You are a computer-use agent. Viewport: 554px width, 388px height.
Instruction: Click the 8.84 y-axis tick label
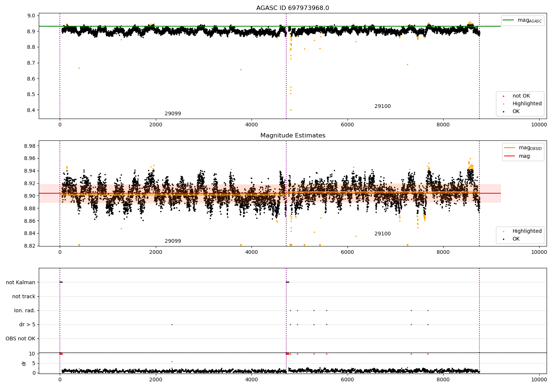coord(30,233)
